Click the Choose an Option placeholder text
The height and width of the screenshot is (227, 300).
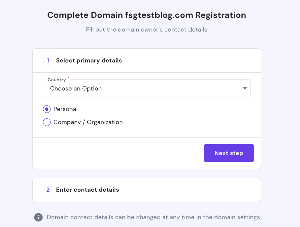(76, 89)
